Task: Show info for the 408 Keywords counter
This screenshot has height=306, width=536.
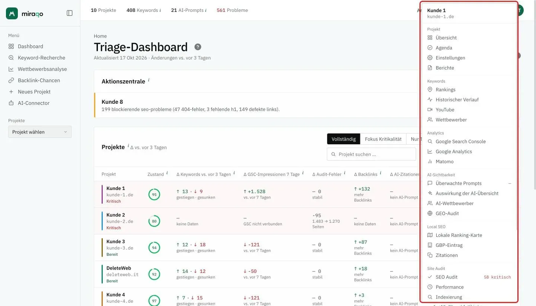Action: click(x=160, y=10)
